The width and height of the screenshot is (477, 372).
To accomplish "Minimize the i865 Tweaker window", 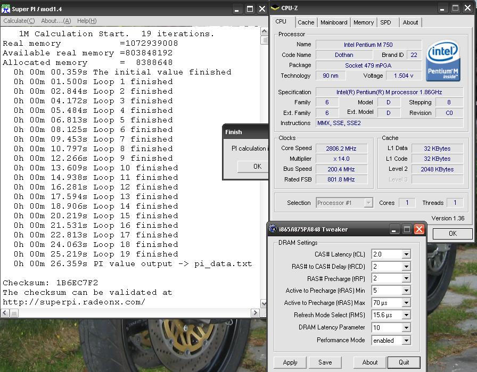I will [x=393, y=230].
